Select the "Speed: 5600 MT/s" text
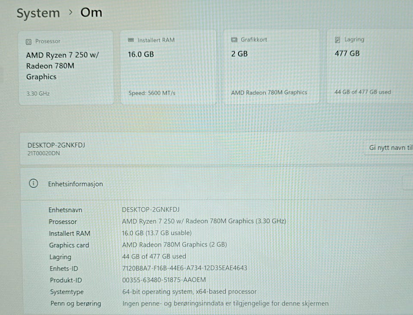Screen dimensions: 413x315 pyautogui.click(x=152, y=93)
